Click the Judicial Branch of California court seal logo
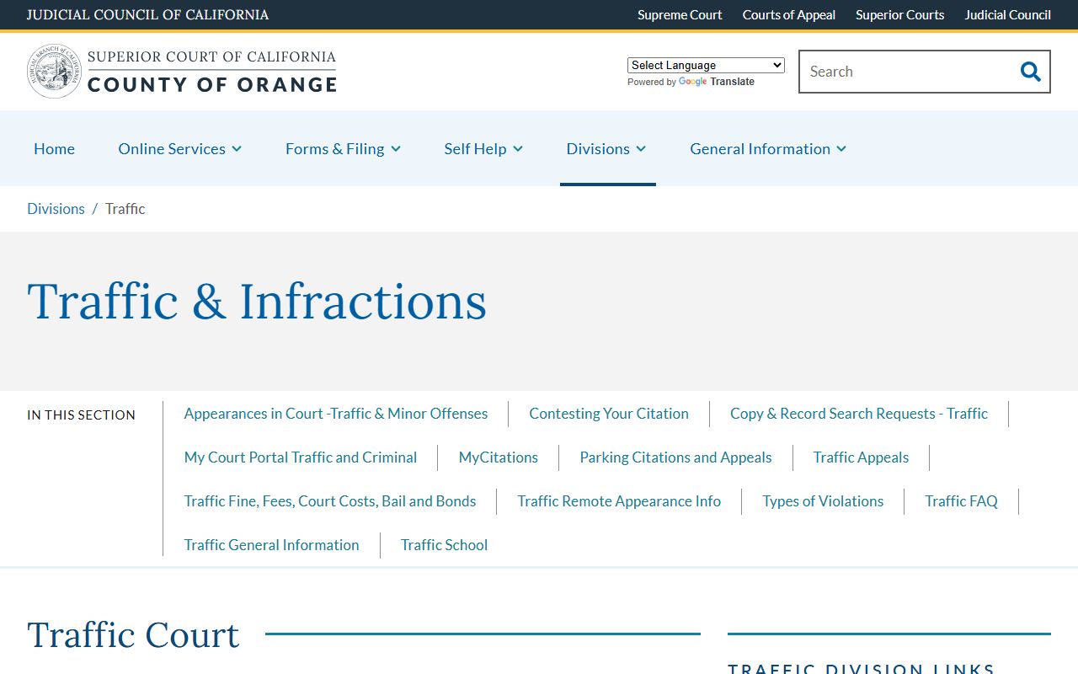Viewport: 1078px width, 674px height. pyautogui.click(x=55, y=72)
